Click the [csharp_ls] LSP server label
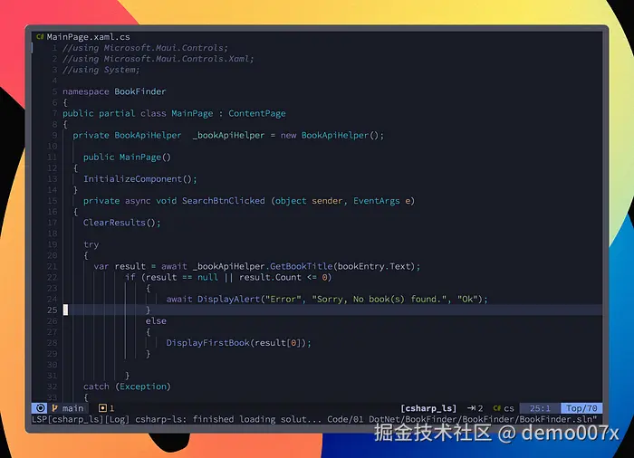This screenshot has width=634, height=458. [x=428, y=408]
